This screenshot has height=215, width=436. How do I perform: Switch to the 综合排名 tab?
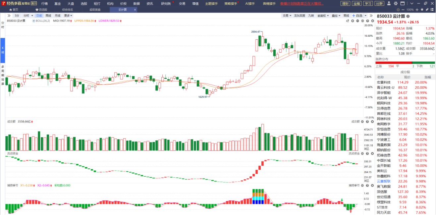[x=68, y=10]
